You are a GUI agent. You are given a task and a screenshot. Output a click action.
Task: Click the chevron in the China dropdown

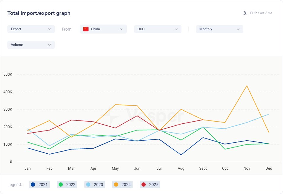coord(122,29)
